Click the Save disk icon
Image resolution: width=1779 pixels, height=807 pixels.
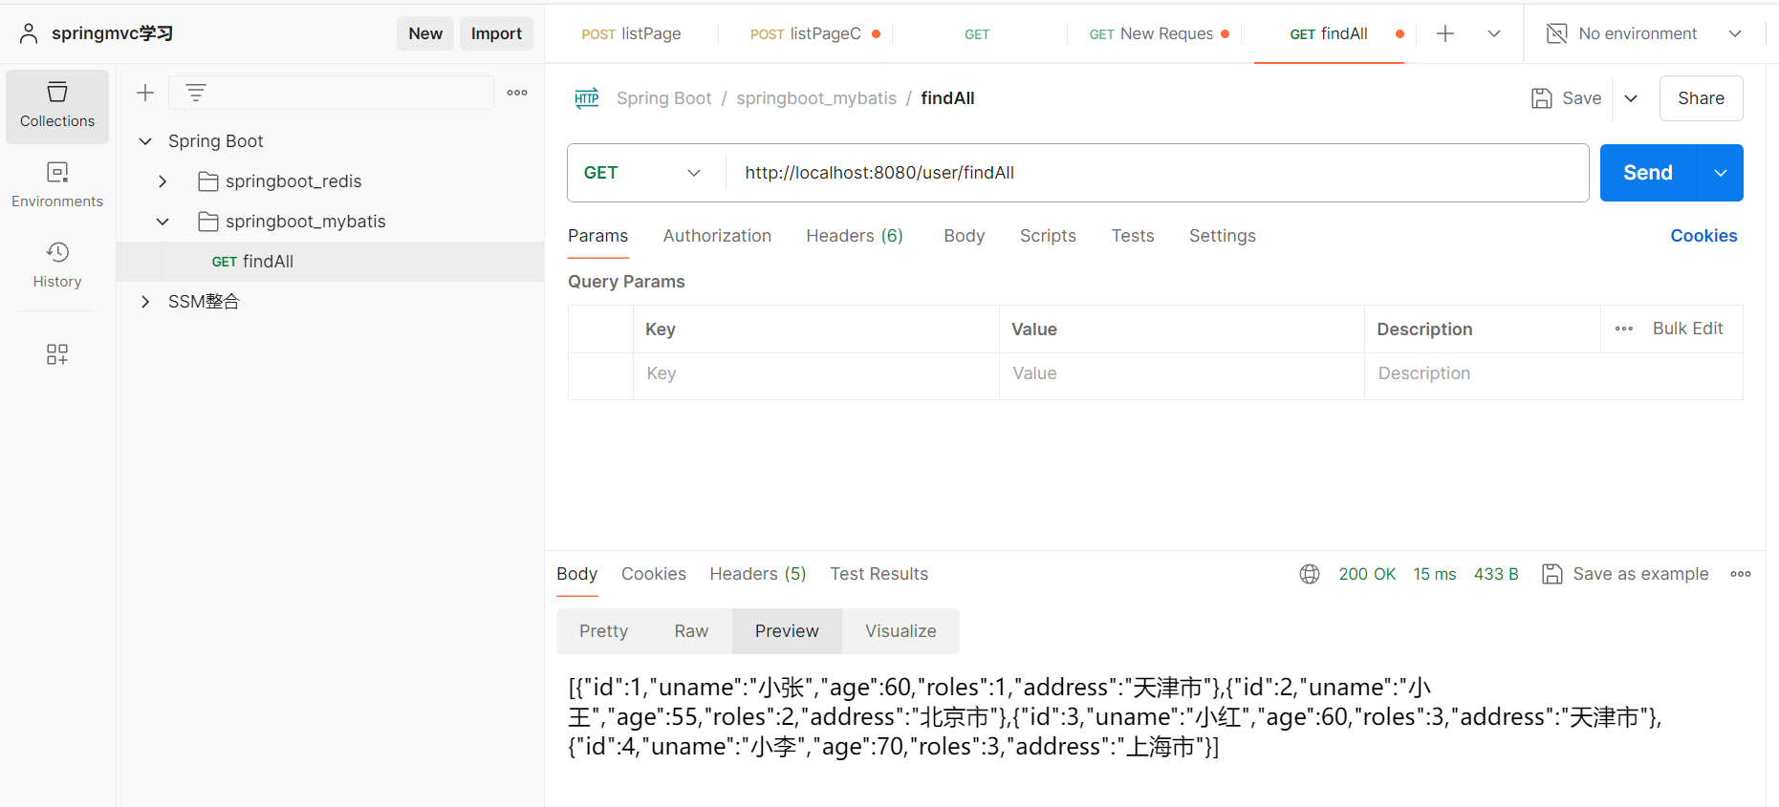coord(1541,98)
